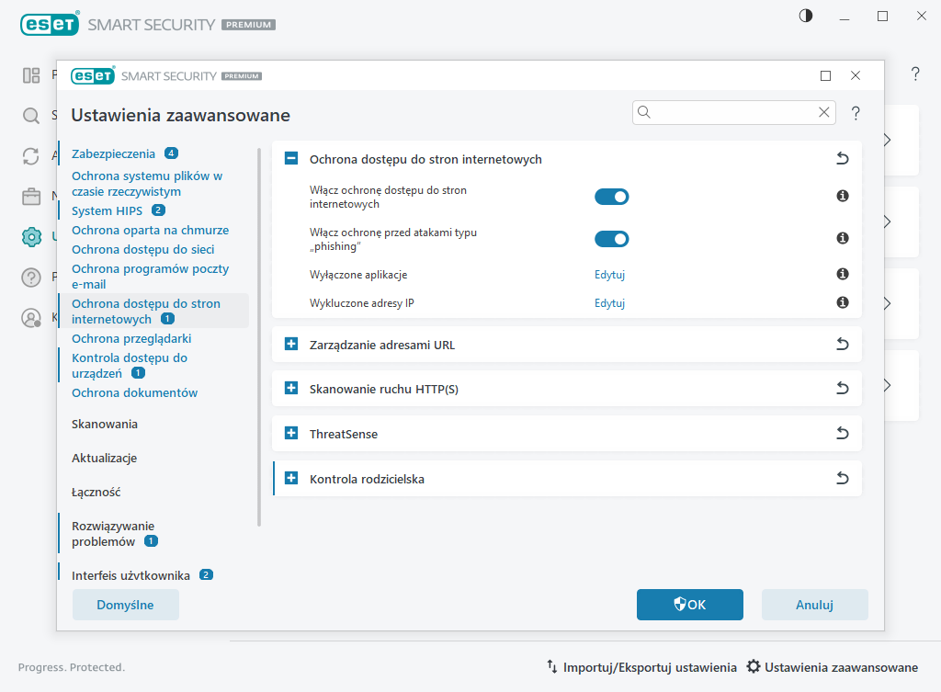Show info for Wyłączone aplikacje setting
This screenshot has width=941, height=692.
842,274
